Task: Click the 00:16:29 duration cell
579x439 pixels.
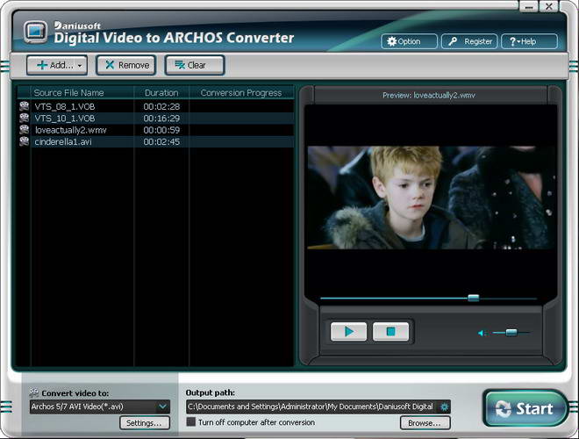Action: (161, 119)
